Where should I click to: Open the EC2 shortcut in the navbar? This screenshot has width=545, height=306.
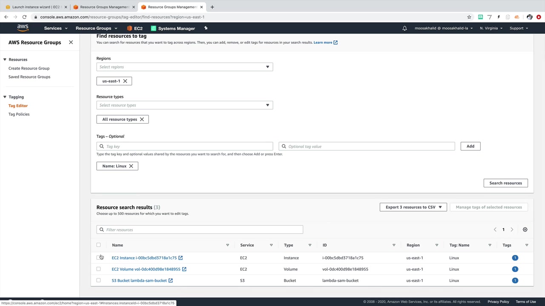pyautogui.click(x=135, y=28)
